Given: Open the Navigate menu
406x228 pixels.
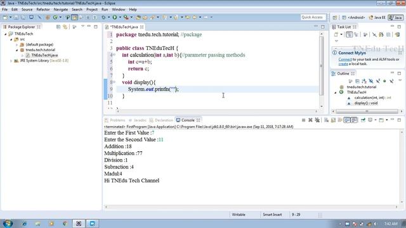Looking at the screenshot, I should tap(61, 9).
